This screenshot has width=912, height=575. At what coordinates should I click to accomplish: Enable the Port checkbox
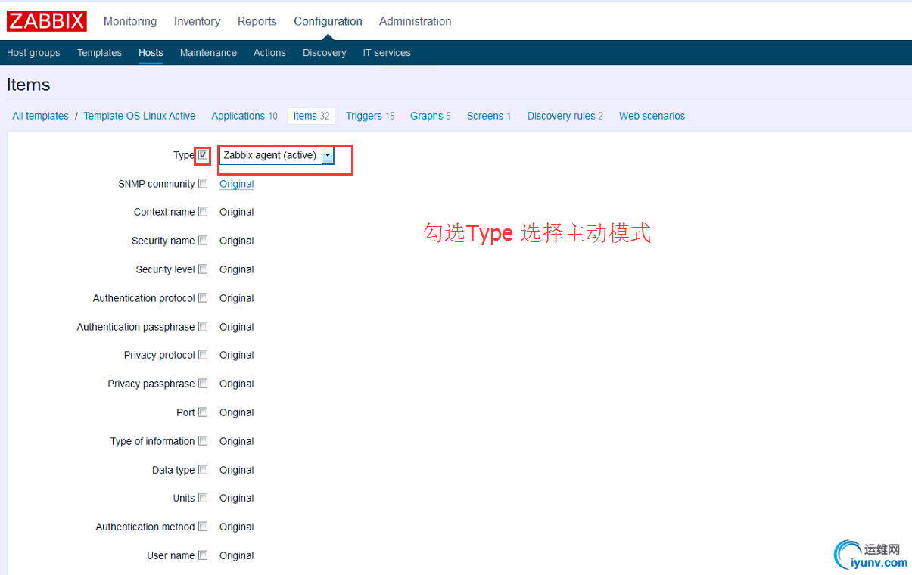pos(203,412)
